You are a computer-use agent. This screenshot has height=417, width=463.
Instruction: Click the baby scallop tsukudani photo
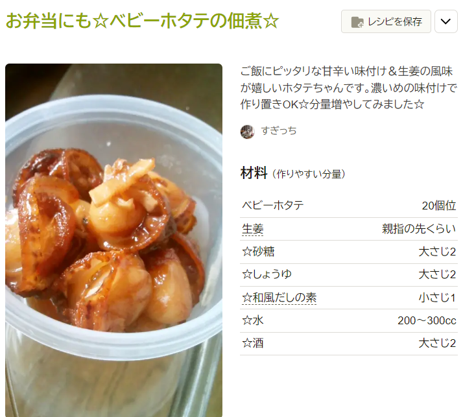113,240
